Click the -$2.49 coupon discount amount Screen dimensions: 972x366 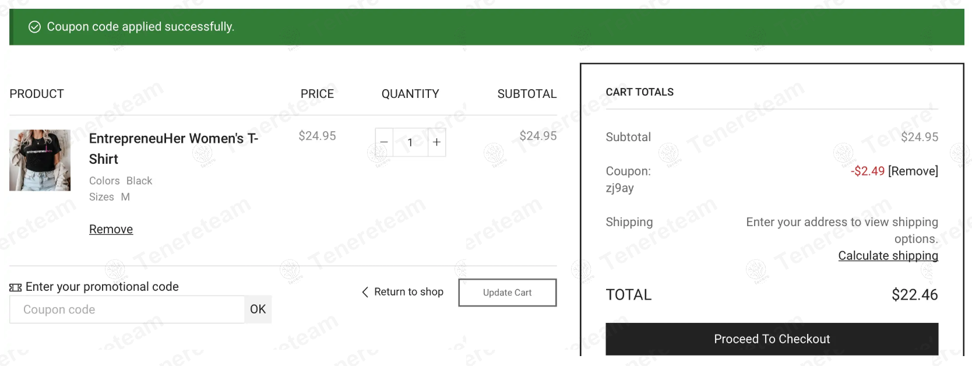[868, 171]
